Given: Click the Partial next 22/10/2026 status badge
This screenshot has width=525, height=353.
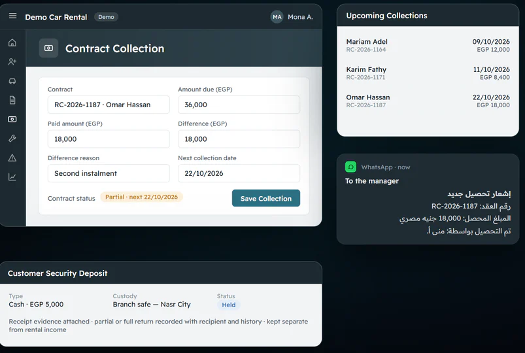Looking at the screenshot, I should pyautogui.click(x=141, y=197).
